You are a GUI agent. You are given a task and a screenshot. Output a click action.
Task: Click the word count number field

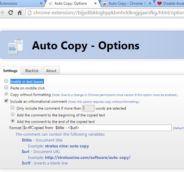tap(88, 108)
